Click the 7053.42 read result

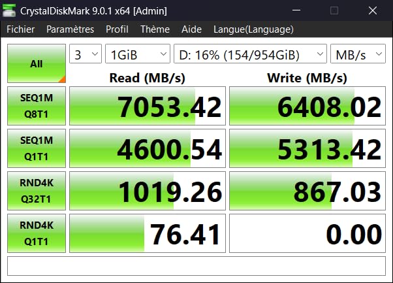[148, 106]
